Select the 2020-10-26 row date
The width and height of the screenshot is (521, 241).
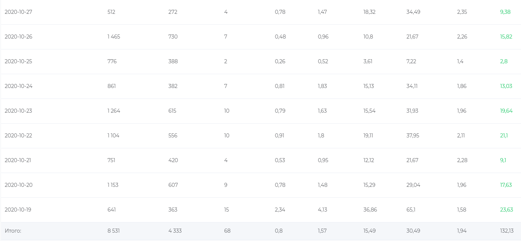click(x=18, y=37)
